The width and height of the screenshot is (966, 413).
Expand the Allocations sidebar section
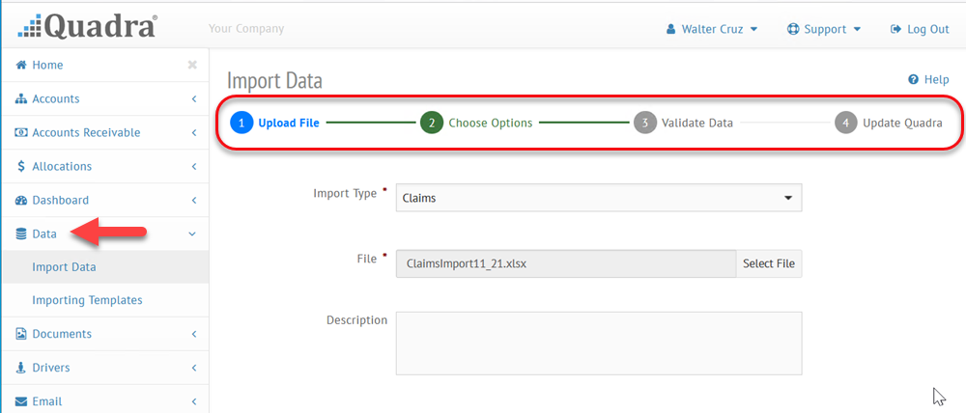tap(104, 166)
